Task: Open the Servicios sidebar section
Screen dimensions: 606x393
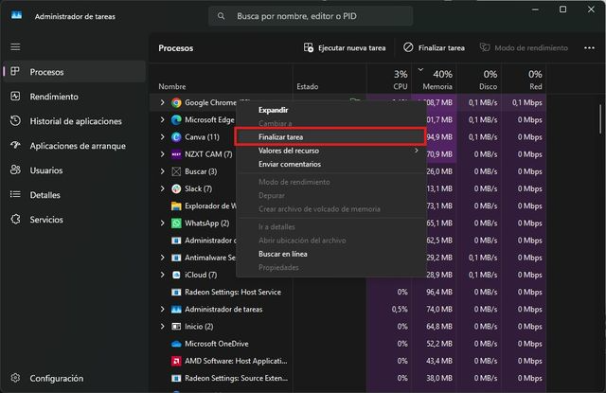Action: click(46, 220)
